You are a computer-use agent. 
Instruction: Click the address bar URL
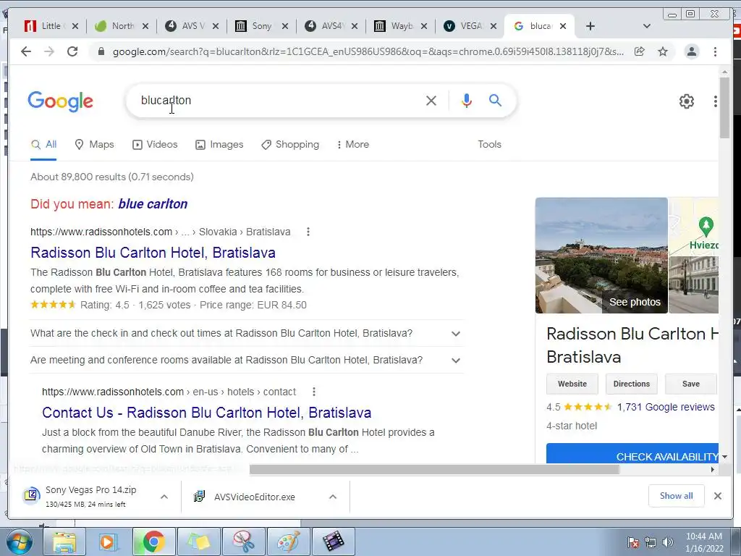click(x=368, y=51)
